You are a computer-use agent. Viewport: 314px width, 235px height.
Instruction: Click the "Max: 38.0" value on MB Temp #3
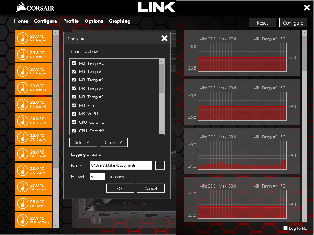[227, 137]
